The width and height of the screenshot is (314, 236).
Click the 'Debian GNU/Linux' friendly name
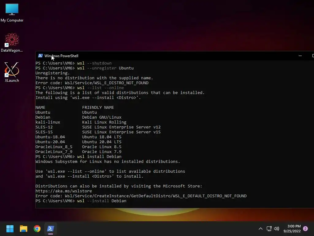point(102,117)
